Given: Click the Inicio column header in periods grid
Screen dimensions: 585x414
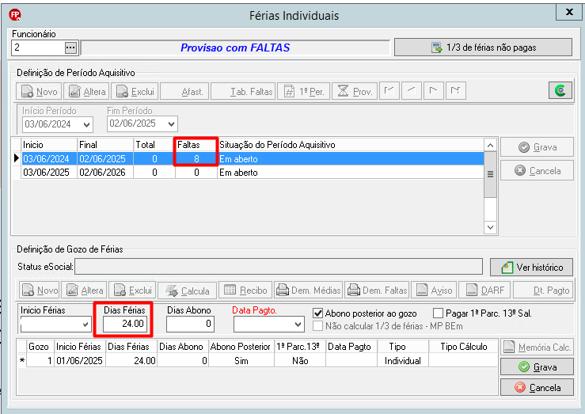Looking at the screenshot, I should click(x=49, y=145).
